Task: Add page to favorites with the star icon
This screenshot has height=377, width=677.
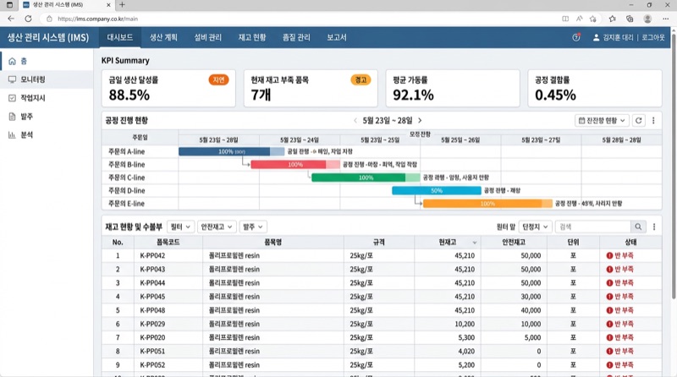Action: [x=593, y=19]
